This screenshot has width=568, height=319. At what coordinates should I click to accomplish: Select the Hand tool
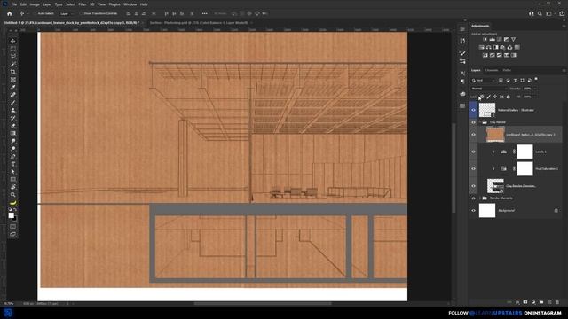click(13, 187)
